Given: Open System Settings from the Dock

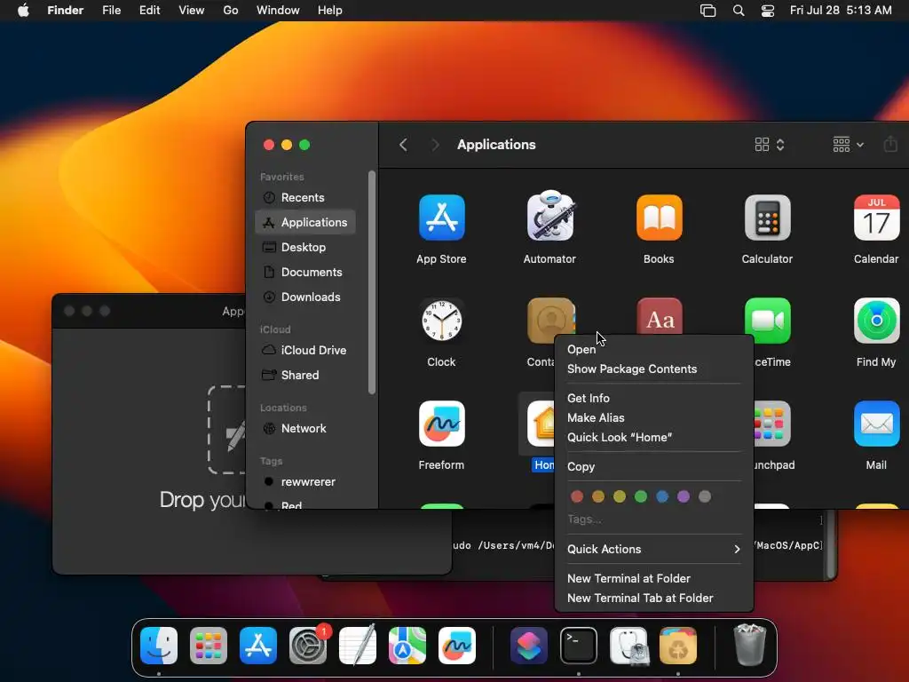Looking at the screenshot, I should [308, 645].
